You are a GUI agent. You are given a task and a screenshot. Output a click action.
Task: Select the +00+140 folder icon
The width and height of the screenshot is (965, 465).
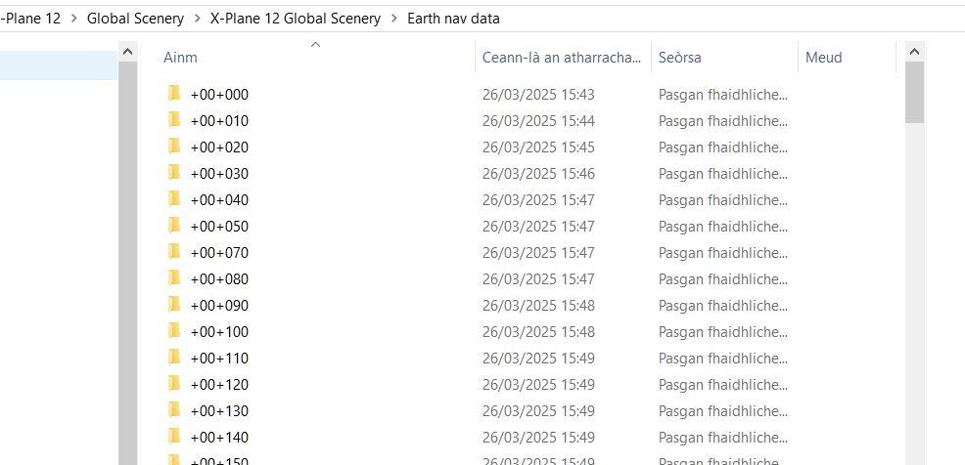[x=174, y=437]
